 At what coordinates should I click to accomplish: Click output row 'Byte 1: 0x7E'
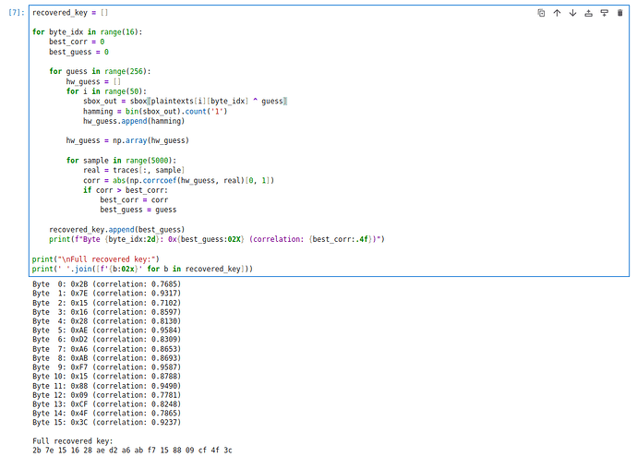click(x=106, y=294)
